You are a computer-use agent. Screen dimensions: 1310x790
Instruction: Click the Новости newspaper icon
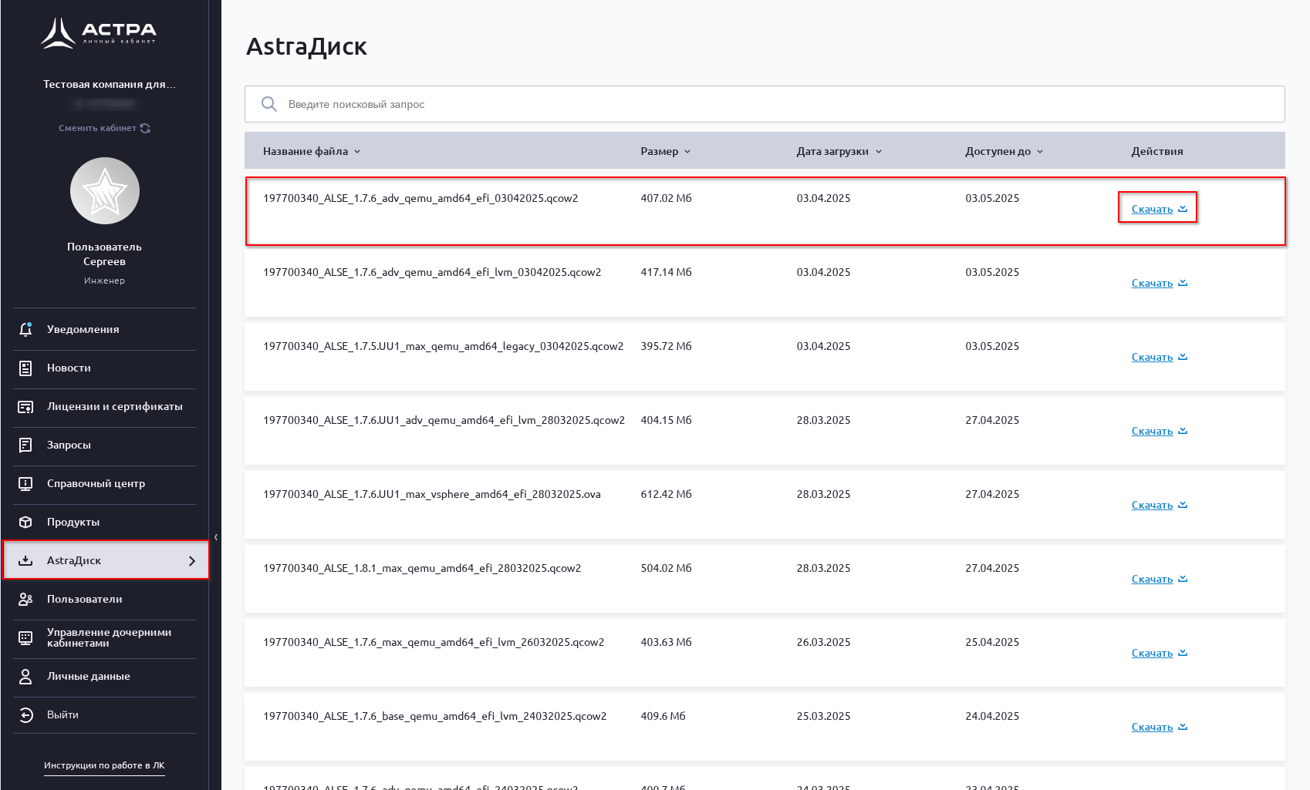coord(25,368)
